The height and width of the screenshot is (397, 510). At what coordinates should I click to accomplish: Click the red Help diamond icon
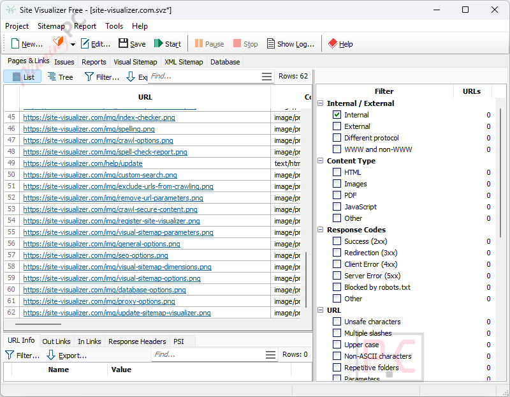coord(332,43)
